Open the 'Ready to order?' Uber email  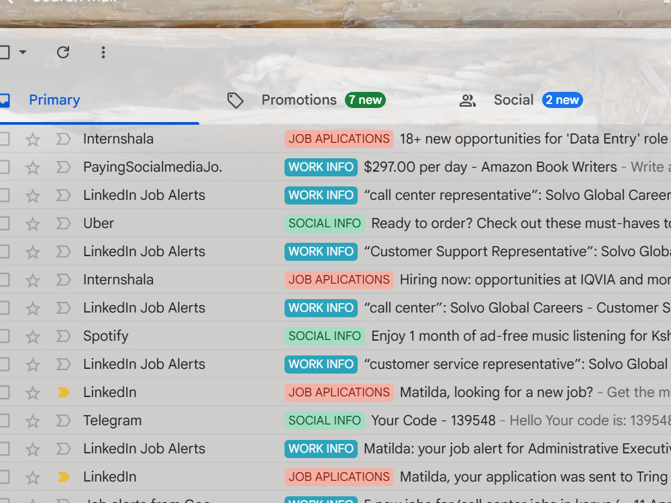[x=521, y=224]
